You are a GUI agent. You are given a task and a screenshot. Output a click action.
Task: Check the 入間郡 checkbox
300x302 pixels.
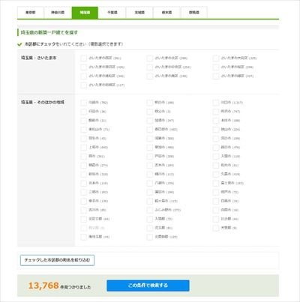150,219
